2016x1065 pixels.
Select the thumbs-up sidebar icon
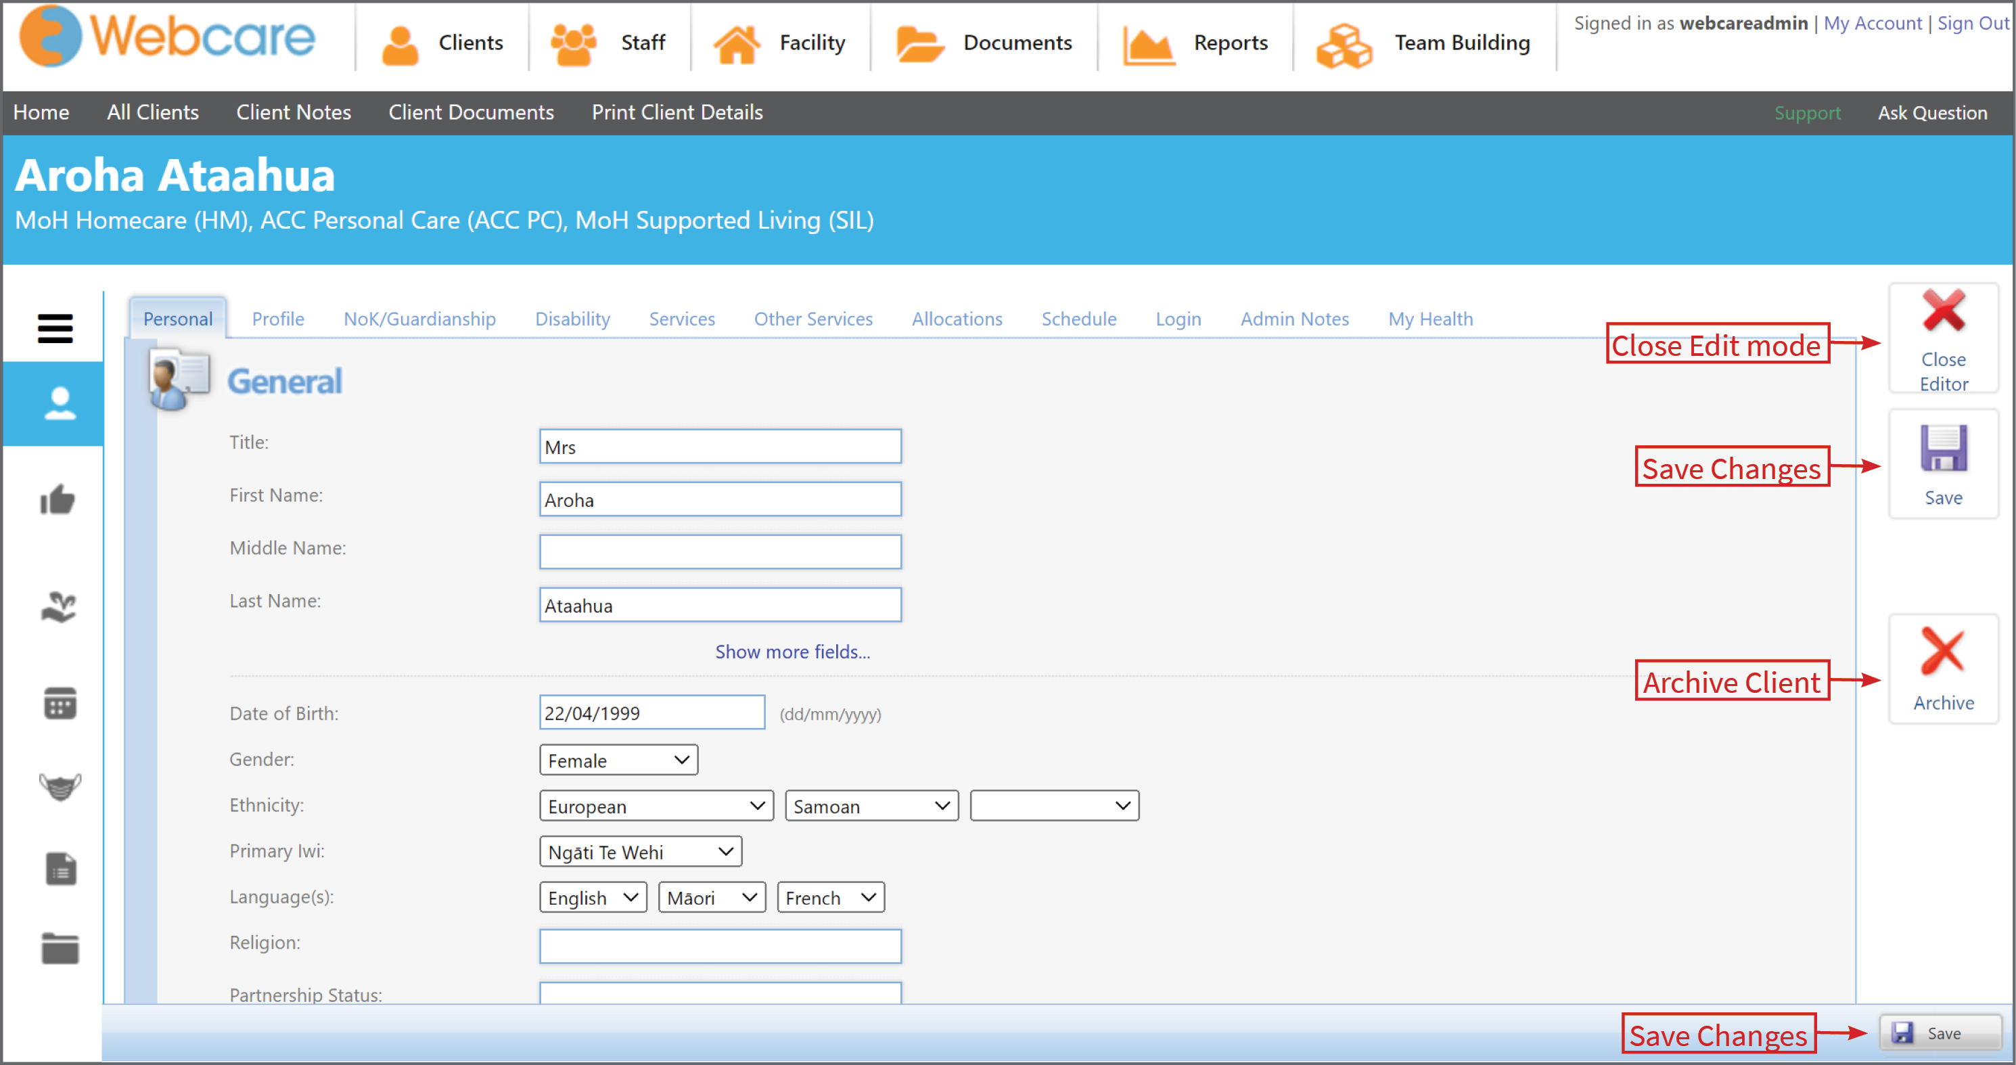click(x=57, y=499)
